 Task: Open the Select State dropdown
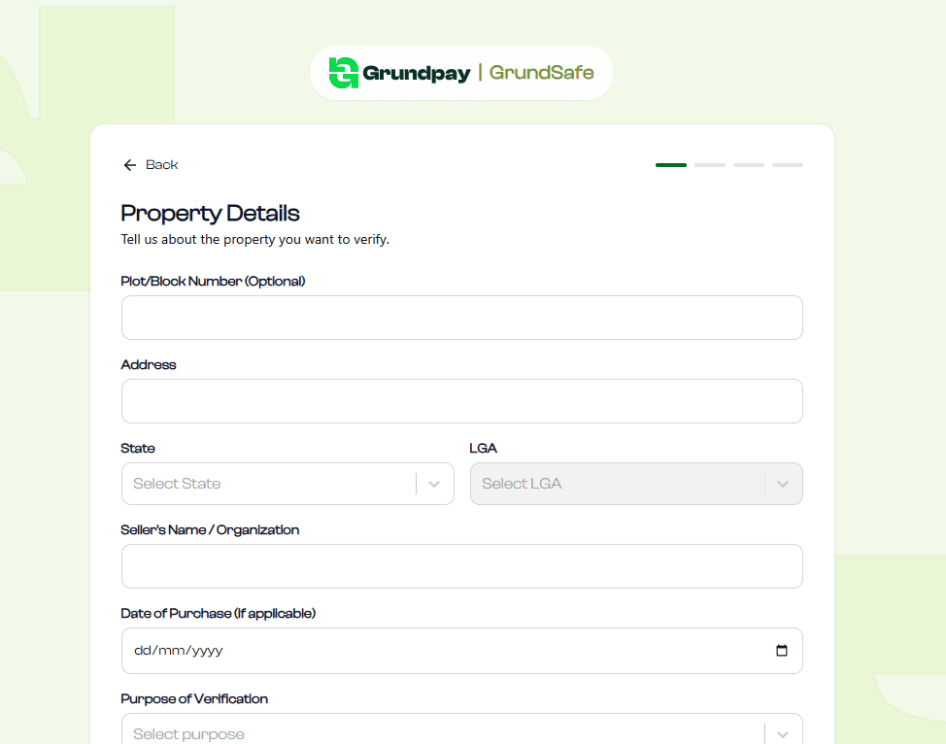point(267,484)
